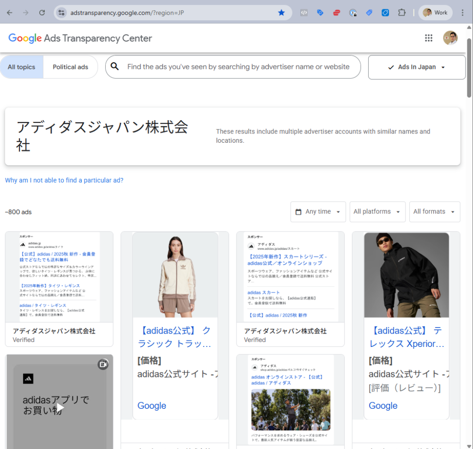Open "Why am I not able to find a particular ad?"

click(x=64, y=180)
